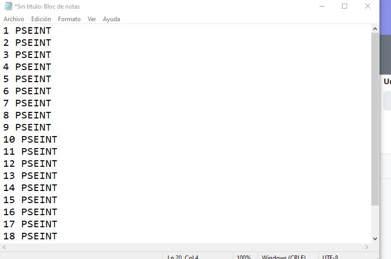Click the Notepad icon in title bar
This screenshot has height=259, width=391.
(x=8, y=7)
